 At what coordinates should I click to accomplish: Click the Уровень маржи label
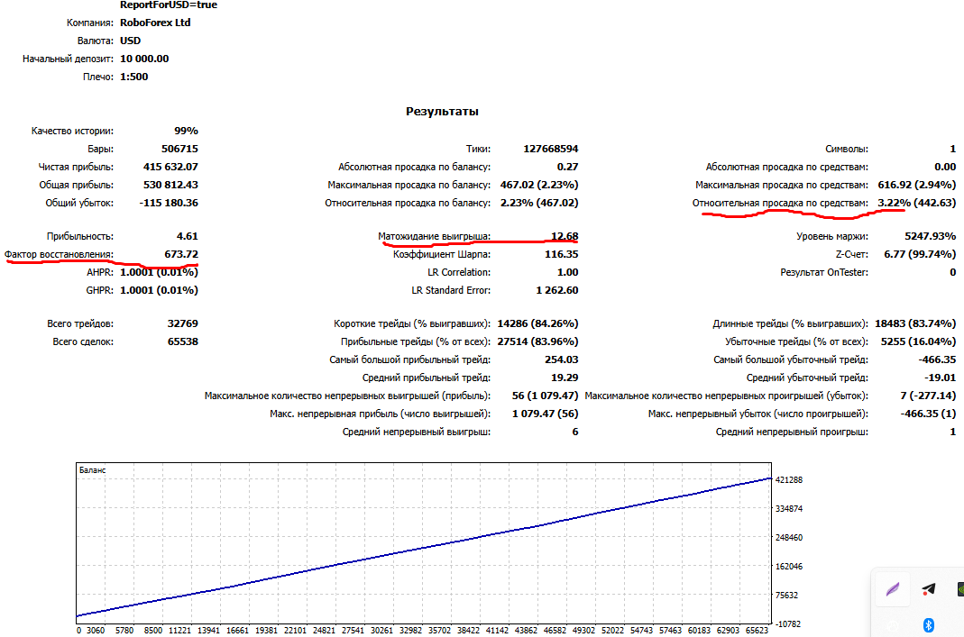pos(832,236)
